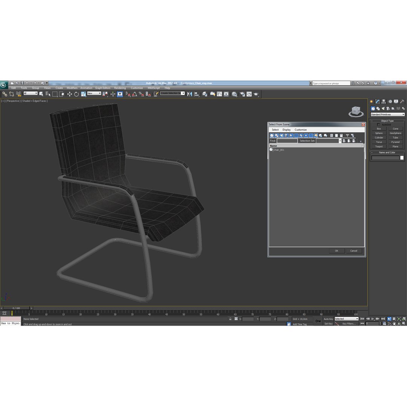Screen dimensions: 407x407
Task: Select Chair_001 in the object list
Action: (279, 150)
